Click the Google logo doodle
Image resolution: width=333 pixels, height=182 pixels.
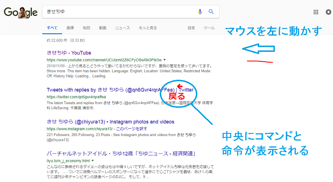click(21, 12)
